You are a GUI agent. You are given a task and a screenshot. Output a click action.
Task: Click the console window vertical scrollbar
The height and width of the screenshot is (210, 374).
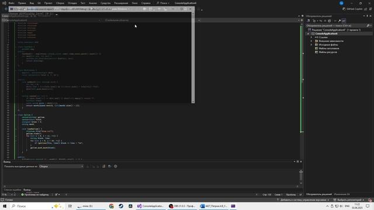click(x=193, y=58)
